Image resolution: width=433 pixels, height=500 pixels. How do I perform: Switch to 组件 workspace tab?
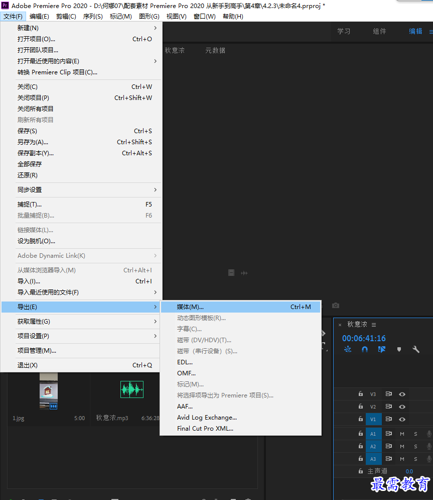click(x=379, y=31)
